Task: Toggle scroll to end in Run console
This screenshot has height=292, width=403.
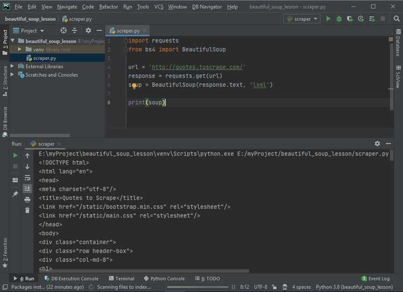Action: pos(27,189)
